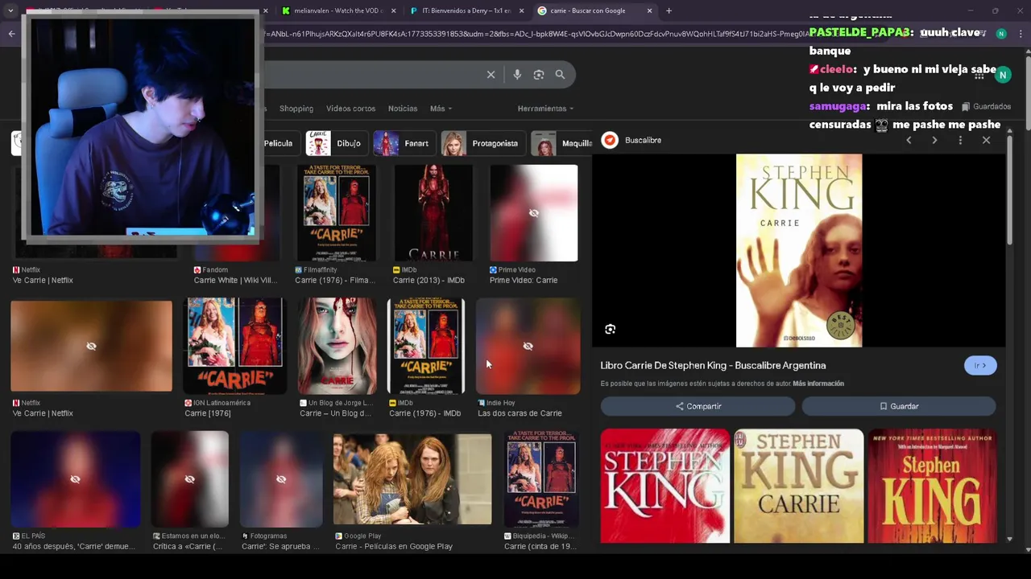
Task: Close the Buscalibre image preview panel
Action: (x=986, y=140)
